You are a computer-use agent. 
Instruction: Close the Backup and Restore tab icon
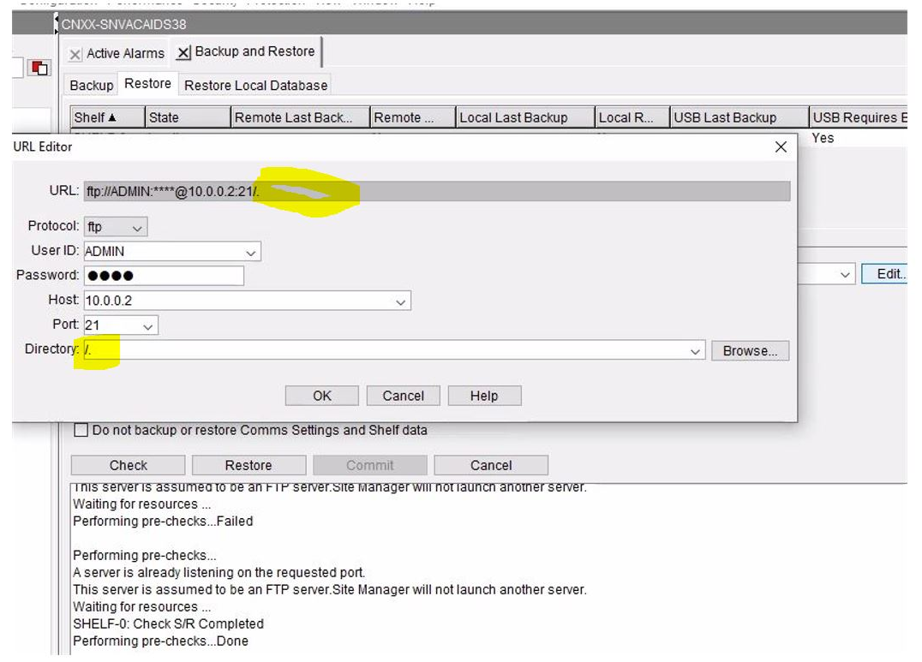pyautogui.click(x=183, y=53)
